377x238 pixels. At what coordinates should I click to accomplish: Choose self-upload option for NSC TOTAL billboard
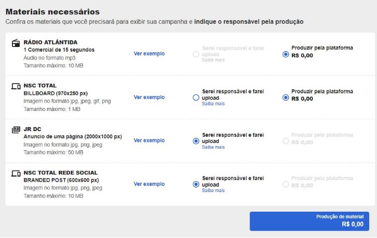pos(196,97)
